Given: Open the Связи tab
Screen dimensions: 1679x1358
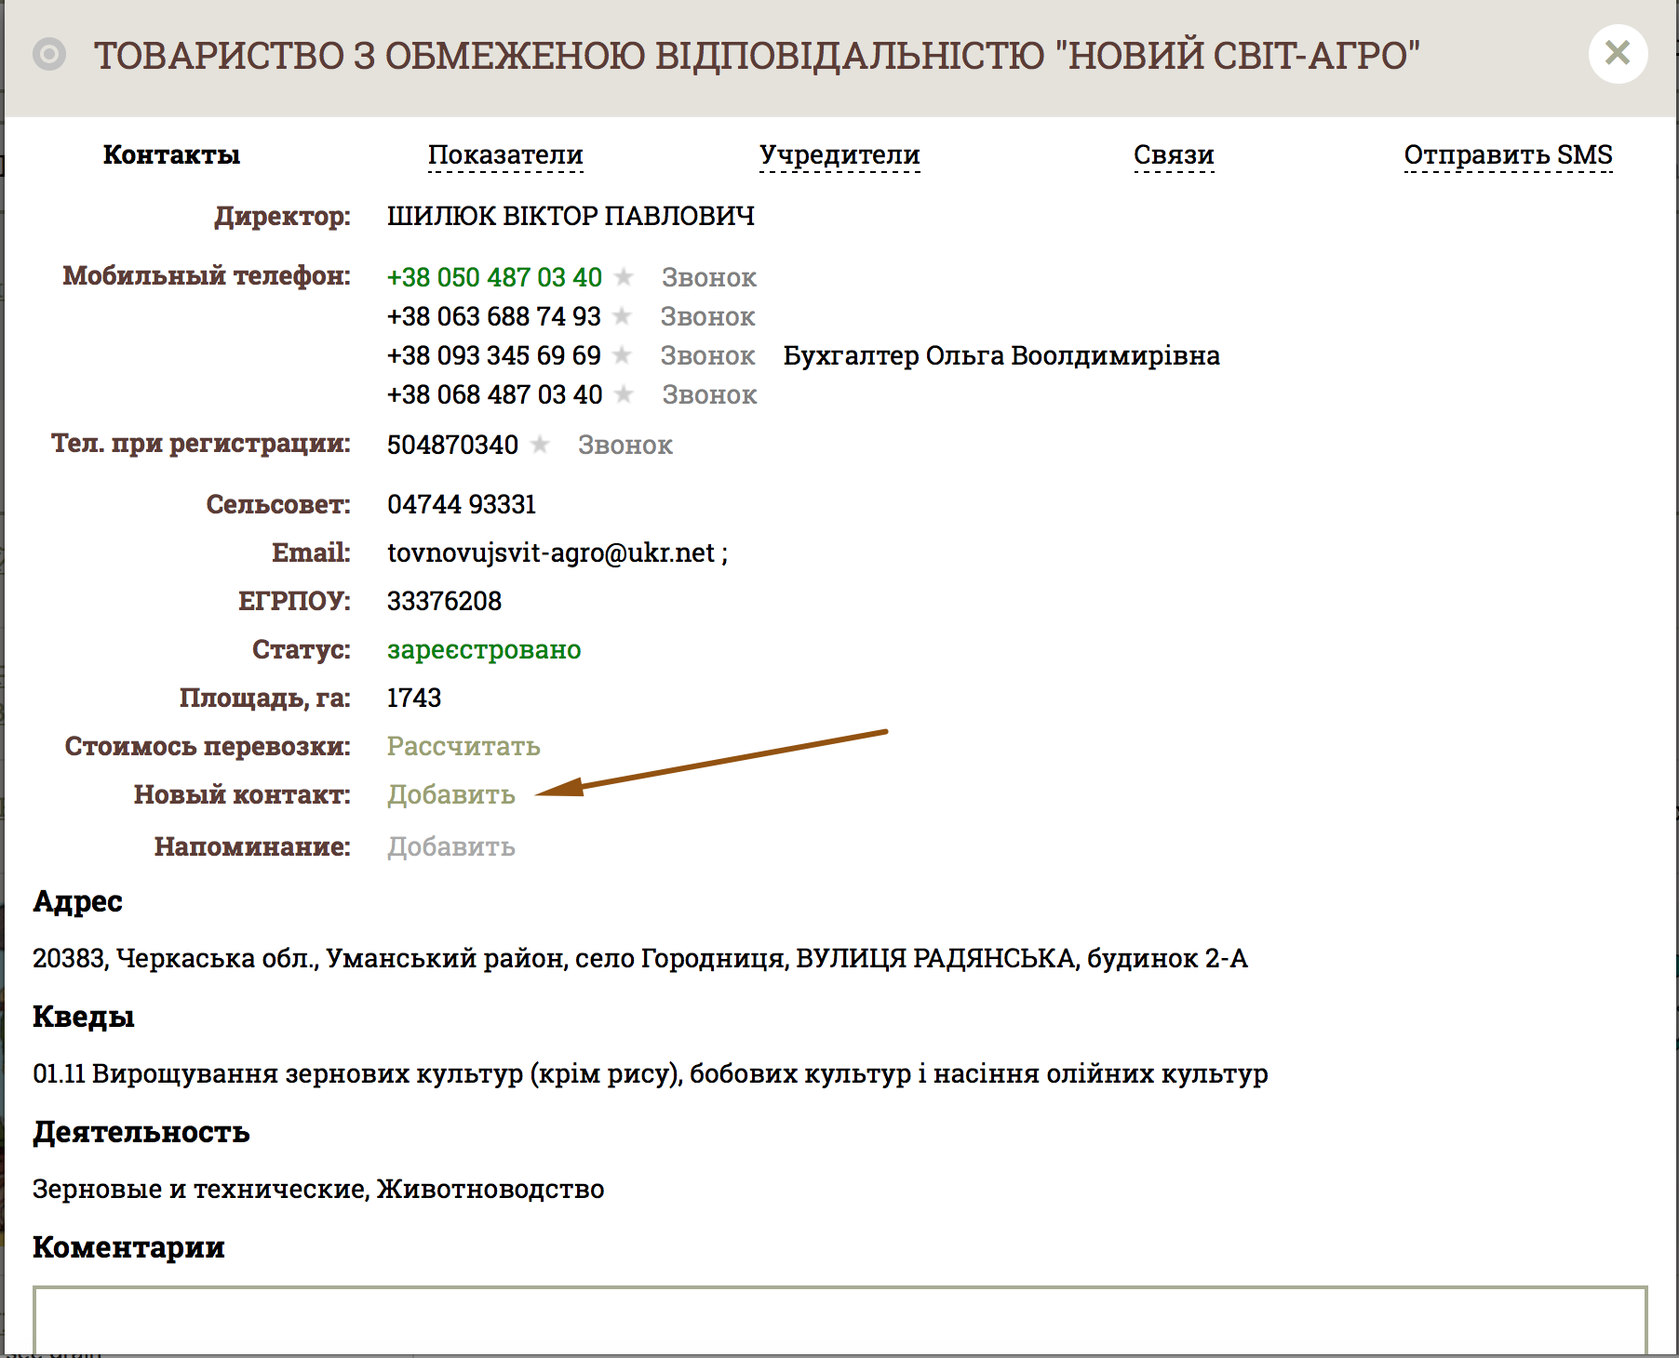Looking at the screenshot, I should click(1174, 154).
